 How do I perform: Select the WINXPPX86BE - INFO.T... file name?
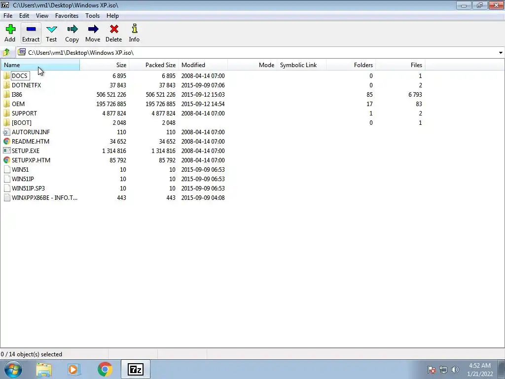[x=44, y=197]
